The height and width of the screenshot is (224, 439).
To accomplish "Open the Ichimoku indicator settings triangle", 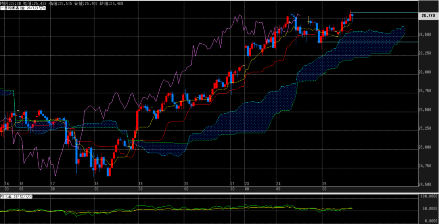I will click(40, 8).
